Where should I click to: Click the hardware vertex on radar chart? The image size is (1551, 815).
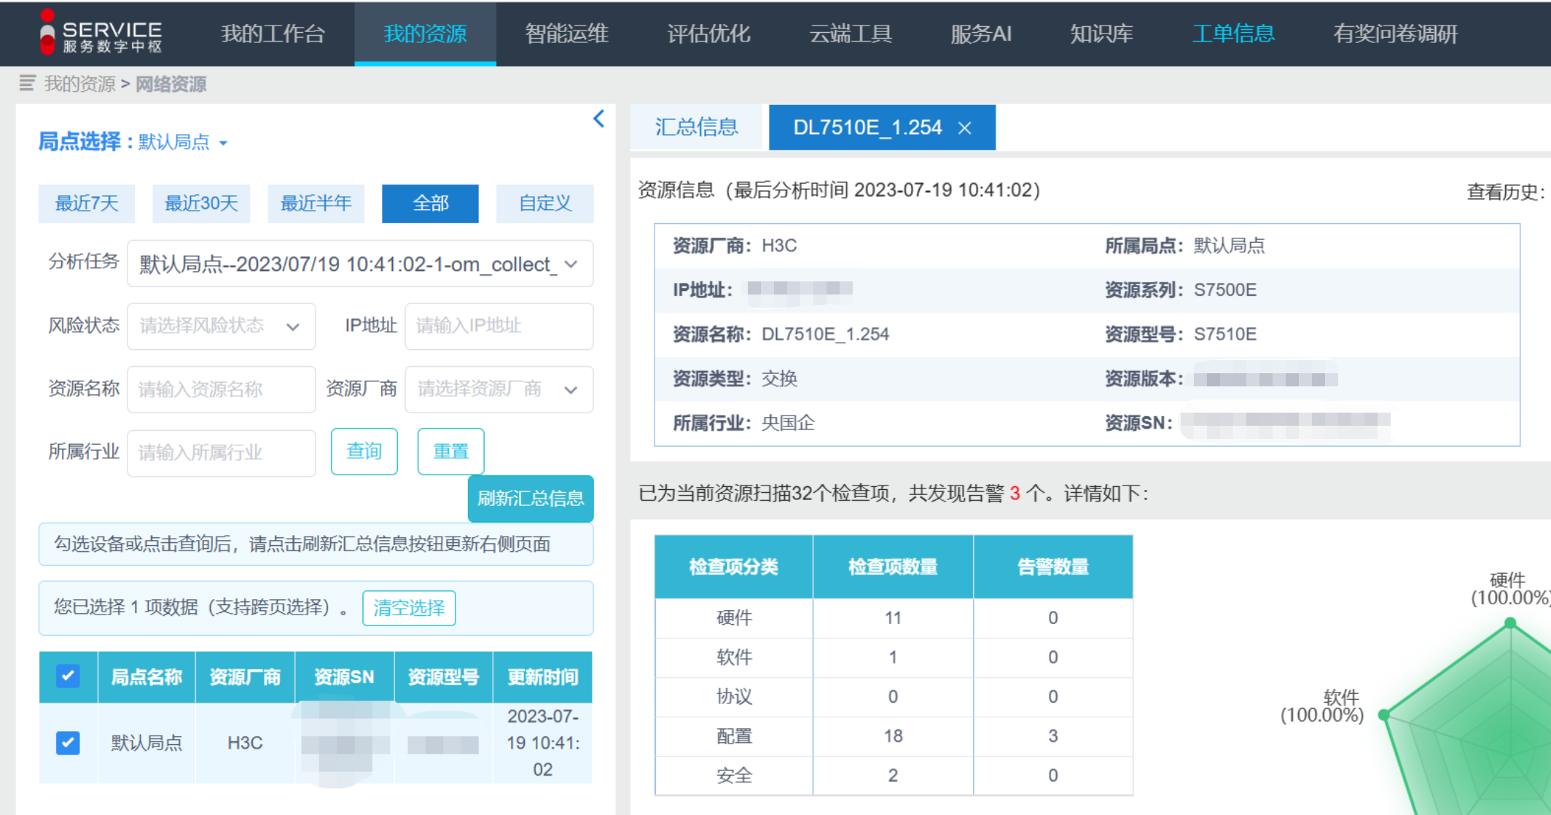coord(1510,623)
